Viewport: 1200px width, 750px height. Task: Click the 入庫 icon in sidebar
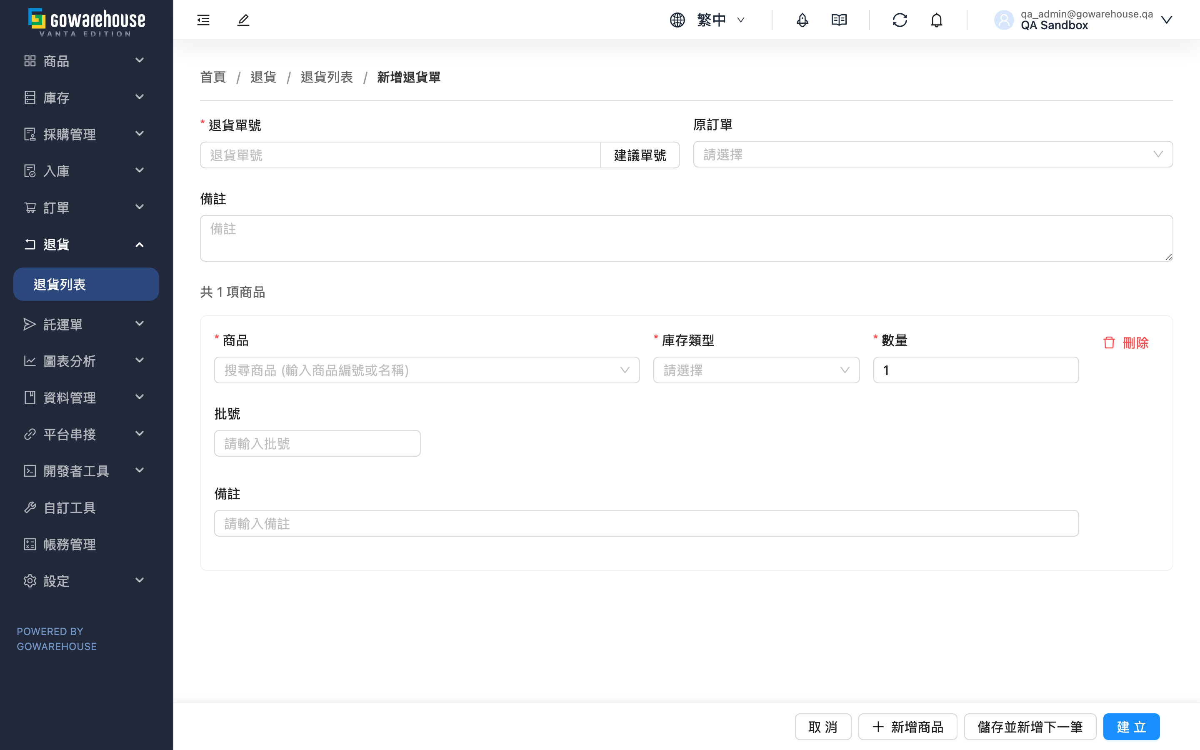pyautogui.click(x=30, y=171)
